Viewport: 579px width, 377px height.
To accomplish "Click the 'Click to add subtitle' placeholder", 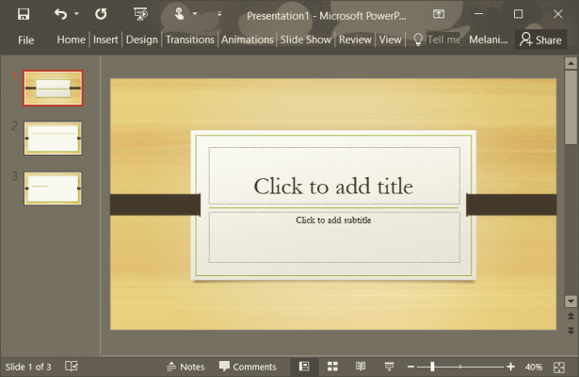I will click(x=334, y=237).
